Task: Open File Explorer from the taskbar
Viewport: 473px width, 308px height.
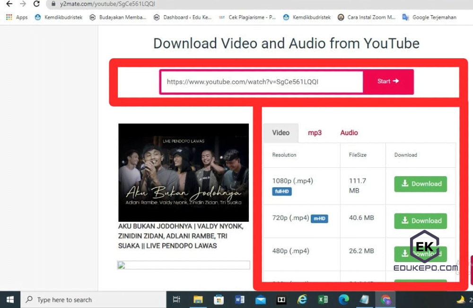Action: click(198, 299)
